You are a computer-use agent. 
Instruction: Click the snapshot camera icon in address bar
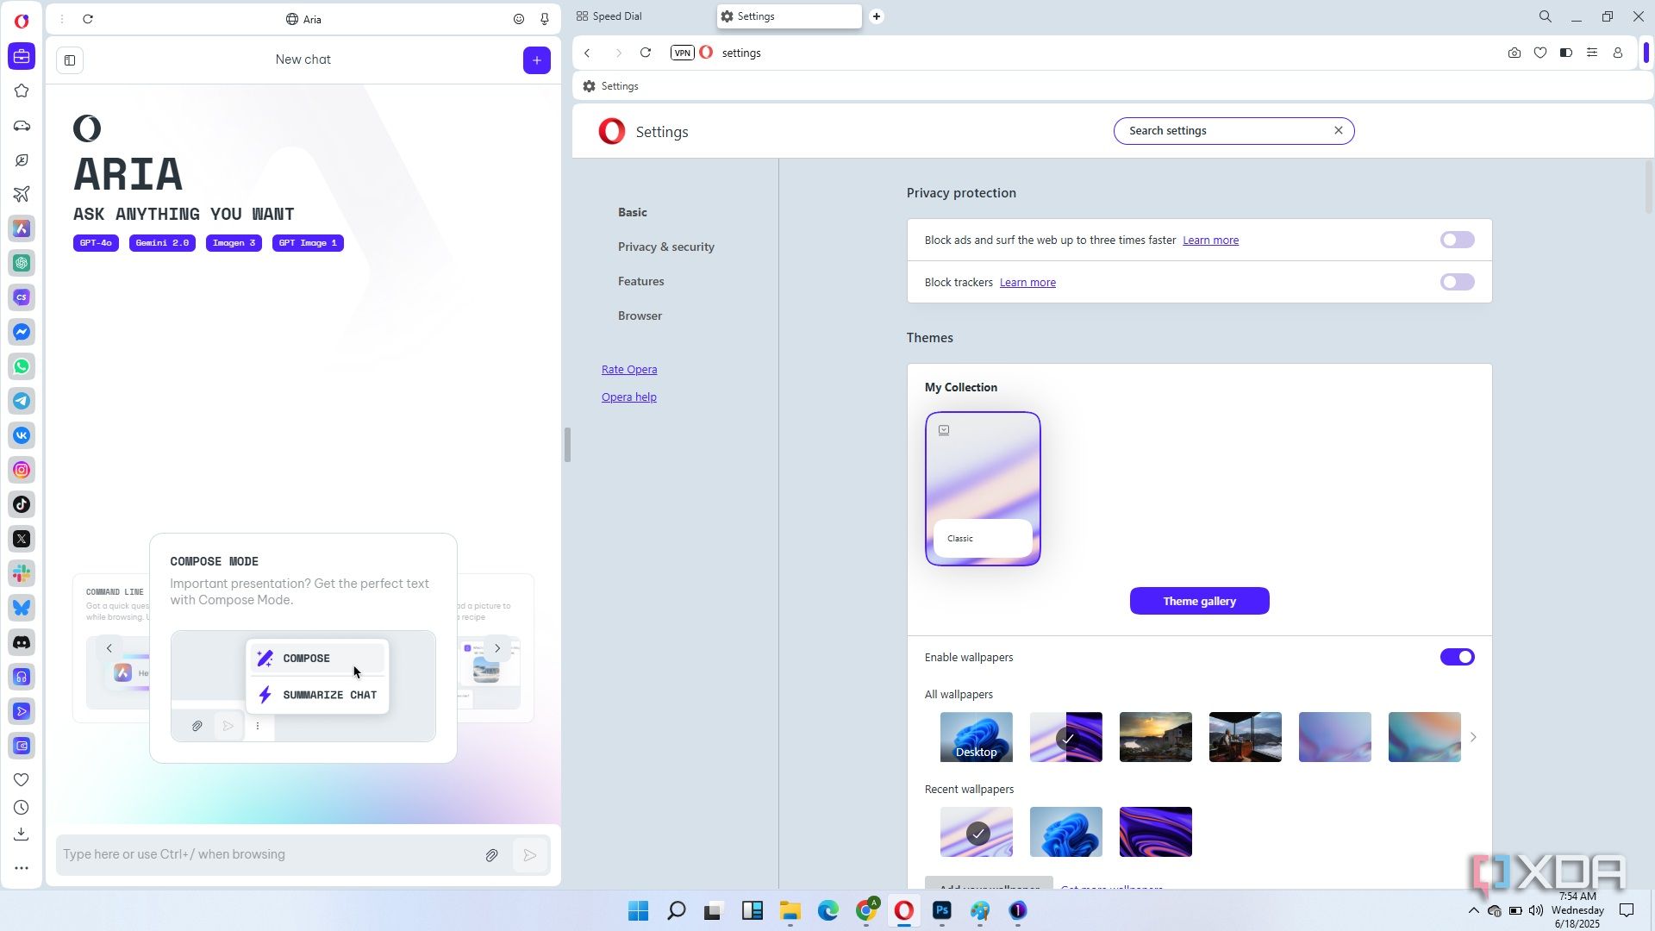(x=1514, y=53)
